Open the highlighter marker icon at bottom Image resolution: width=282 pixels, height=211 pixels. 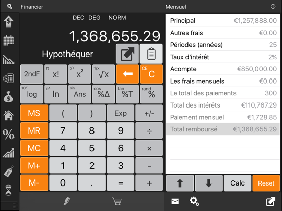click(67, 201)
